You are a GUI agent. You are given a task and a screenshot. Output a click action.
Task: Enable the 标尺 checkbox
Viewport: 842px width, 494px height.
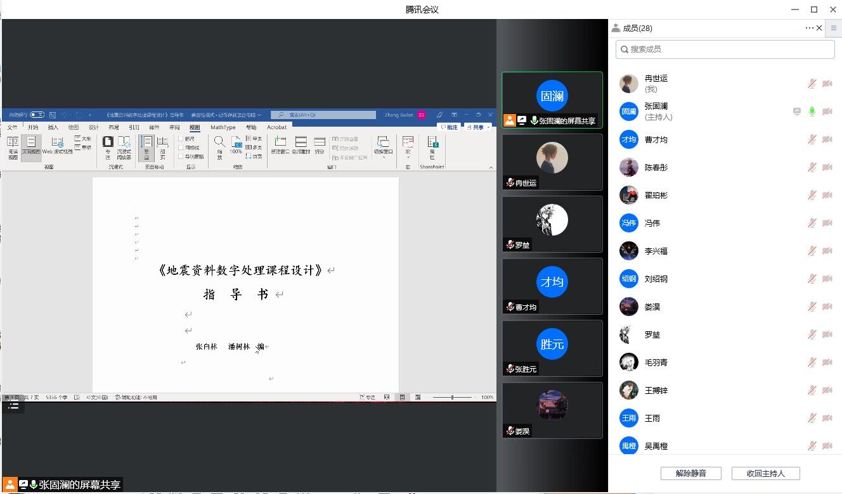(x=181, y=139)
